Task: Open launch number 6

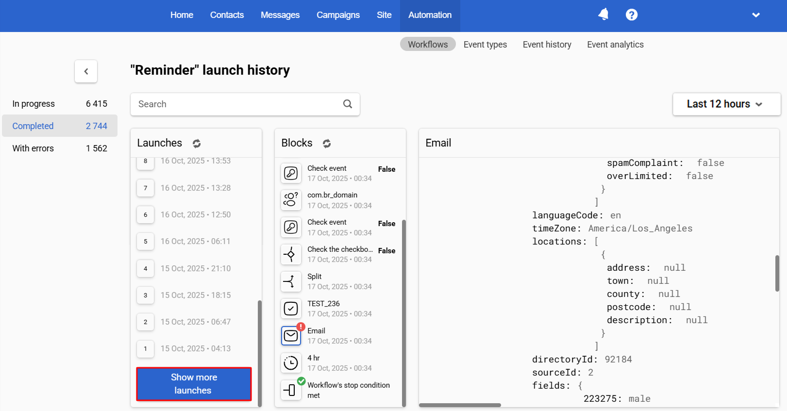Action: (145, 214)
